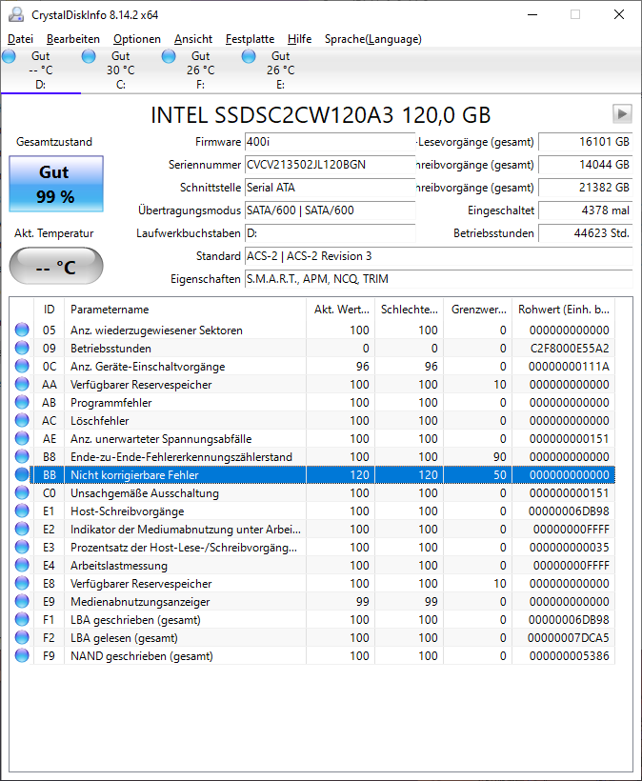Open the Bearbeiten menu
The width and height of the screenshot is (642, 781).
click(x=73, y=39)
